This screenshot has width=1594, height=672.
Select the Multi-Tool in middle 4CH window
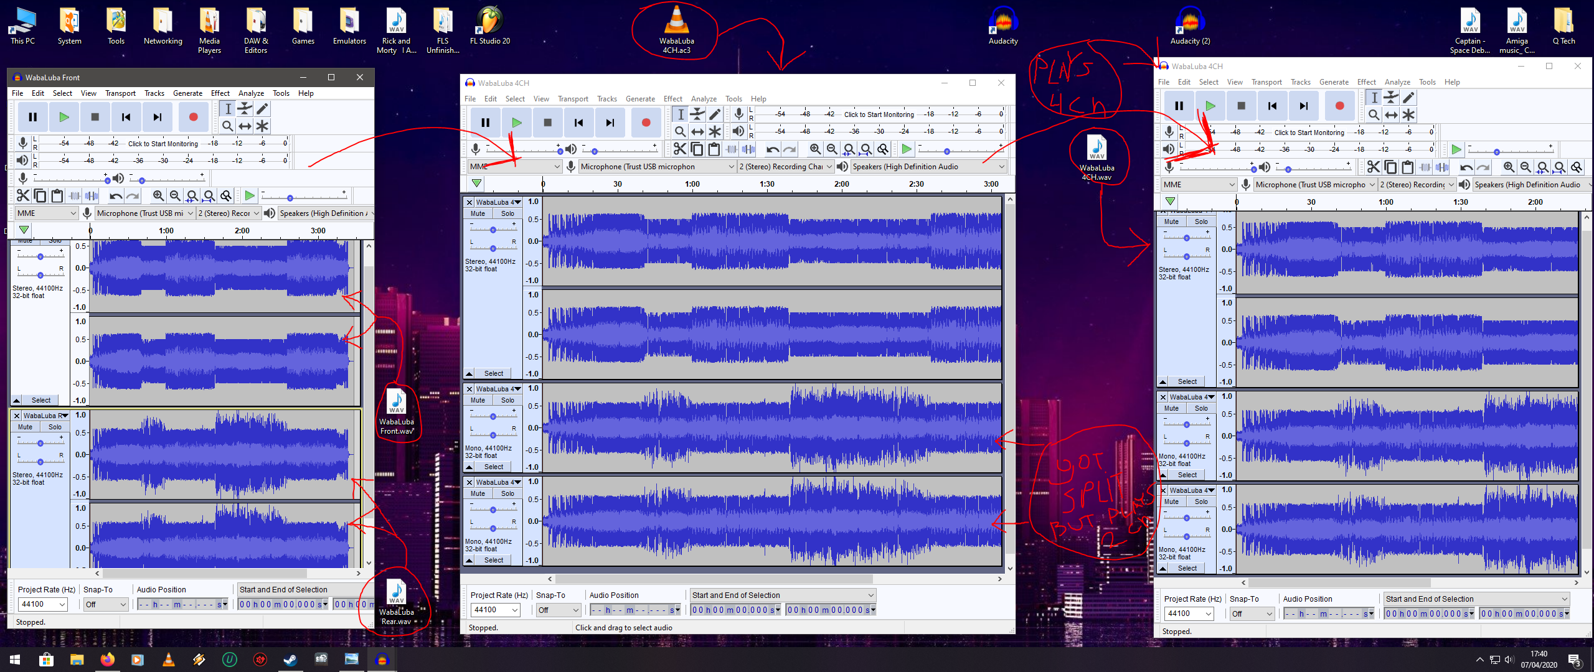coord(714,131)
